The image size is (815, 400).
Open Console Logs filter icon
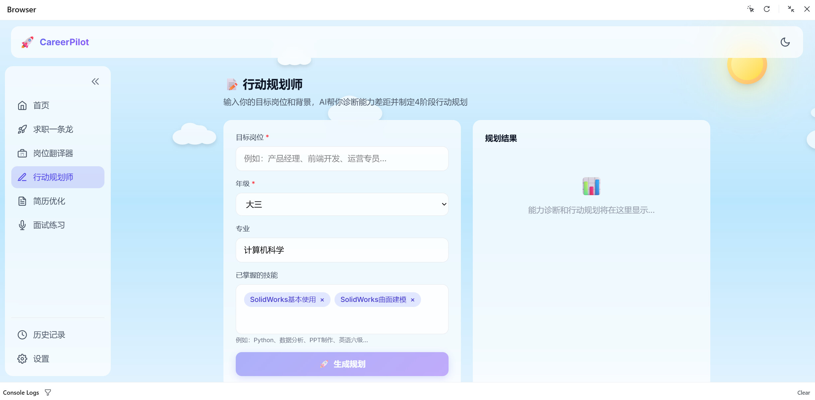click(x=48, y=393)
